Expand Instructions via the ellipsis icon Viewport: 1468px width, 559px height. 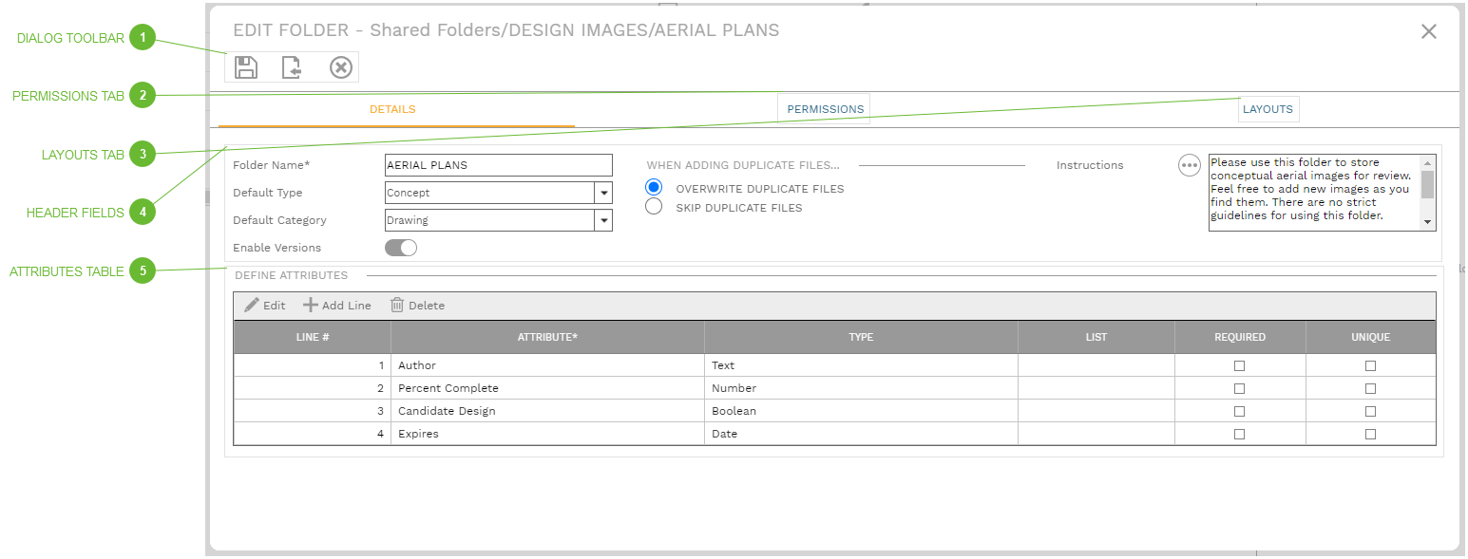[1189, 165]
